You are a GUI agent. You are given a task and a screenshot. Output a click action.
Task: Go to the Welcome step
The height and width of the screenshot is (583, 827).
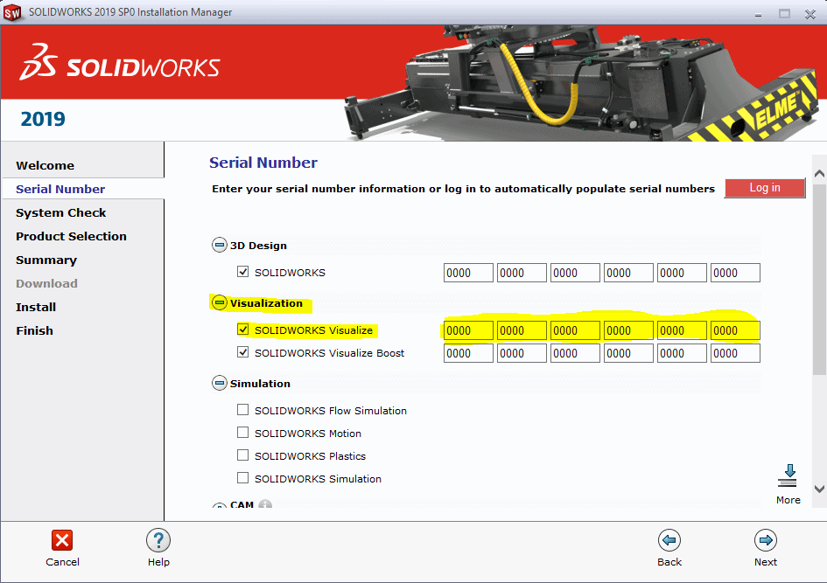[x=45, y=165]
